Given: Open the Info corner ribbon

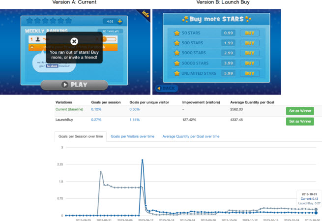Looking at the screenshot, I should point(146,14).
